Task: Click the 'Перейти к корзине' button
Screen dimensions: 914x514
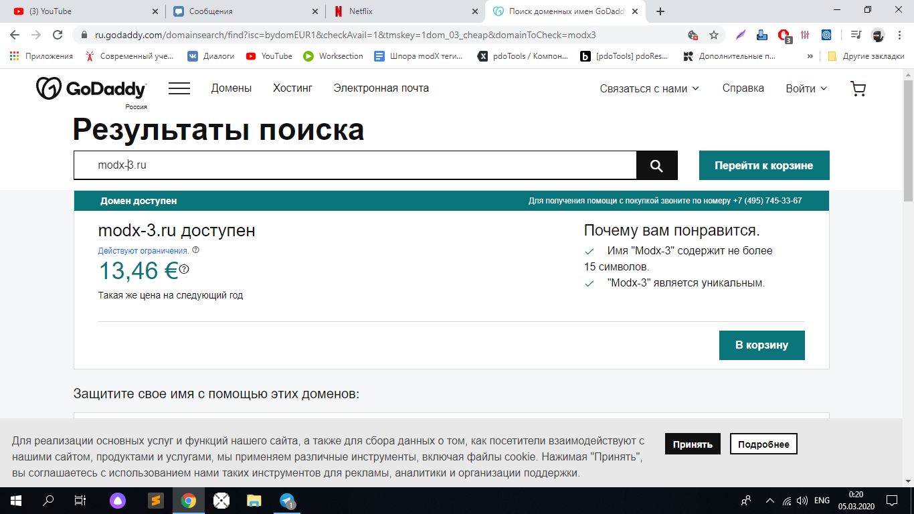Action: pyautogui.click(x=764, y=165)
